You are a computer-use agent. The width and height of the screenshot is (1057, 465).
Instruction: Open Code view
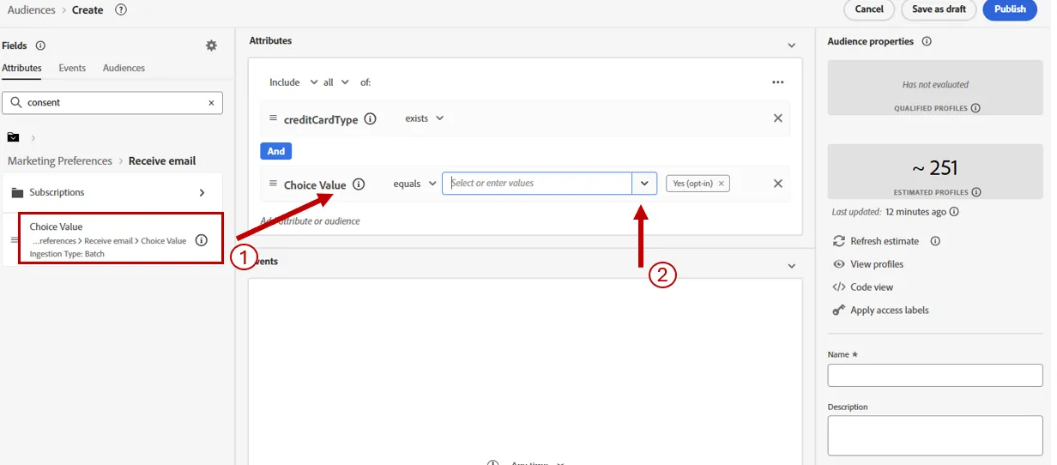[x=872, y=287]
